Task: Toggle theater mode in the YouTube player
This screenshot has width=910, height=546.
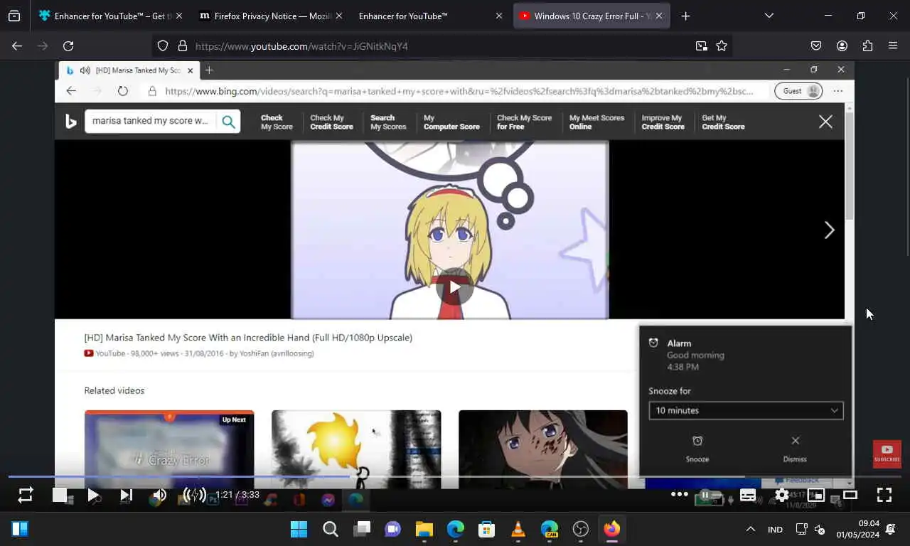Action: pyautogui.click(x=850, y=495)
